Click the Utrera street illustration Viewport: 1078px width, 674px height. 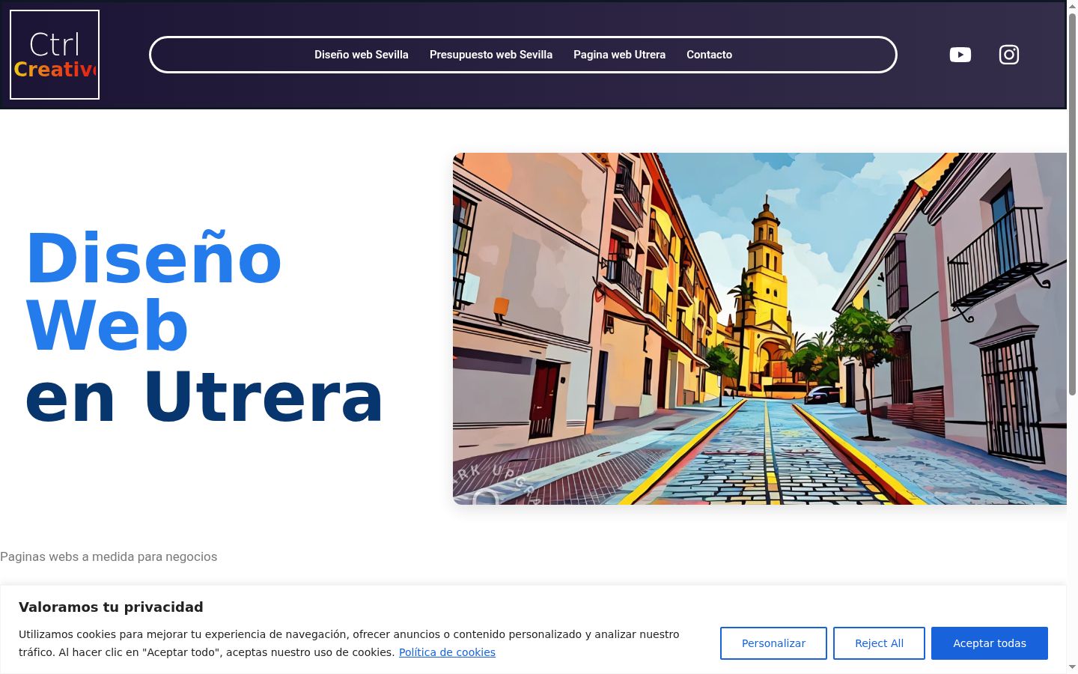[x=760, y=329]
